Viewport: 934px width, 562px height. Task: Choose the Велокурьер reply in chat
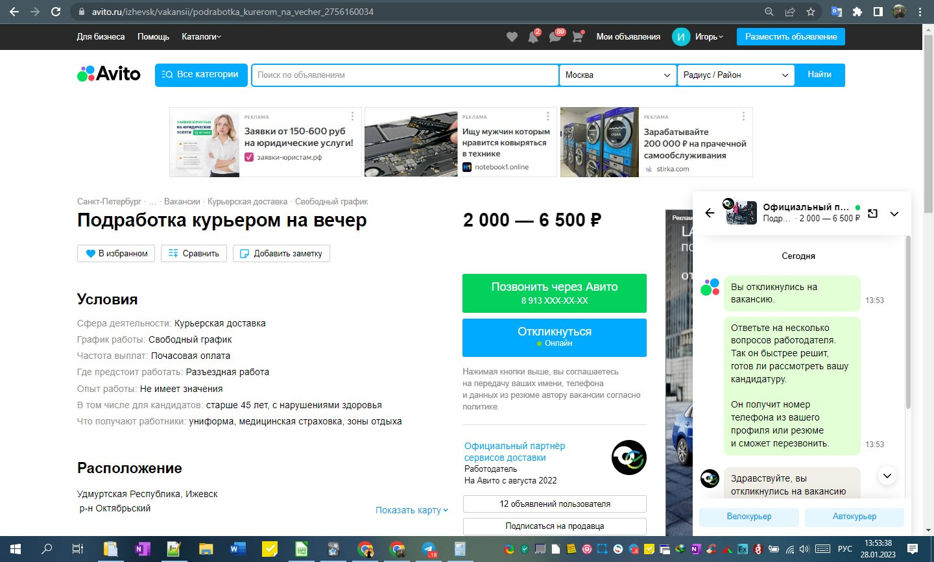pos(749,517)
